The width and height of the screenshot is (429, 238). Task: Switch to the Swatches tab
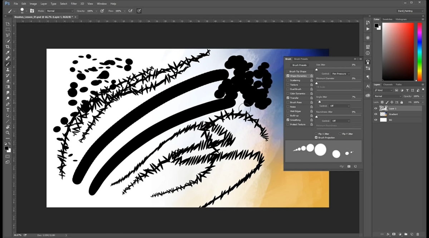point(387,19)
